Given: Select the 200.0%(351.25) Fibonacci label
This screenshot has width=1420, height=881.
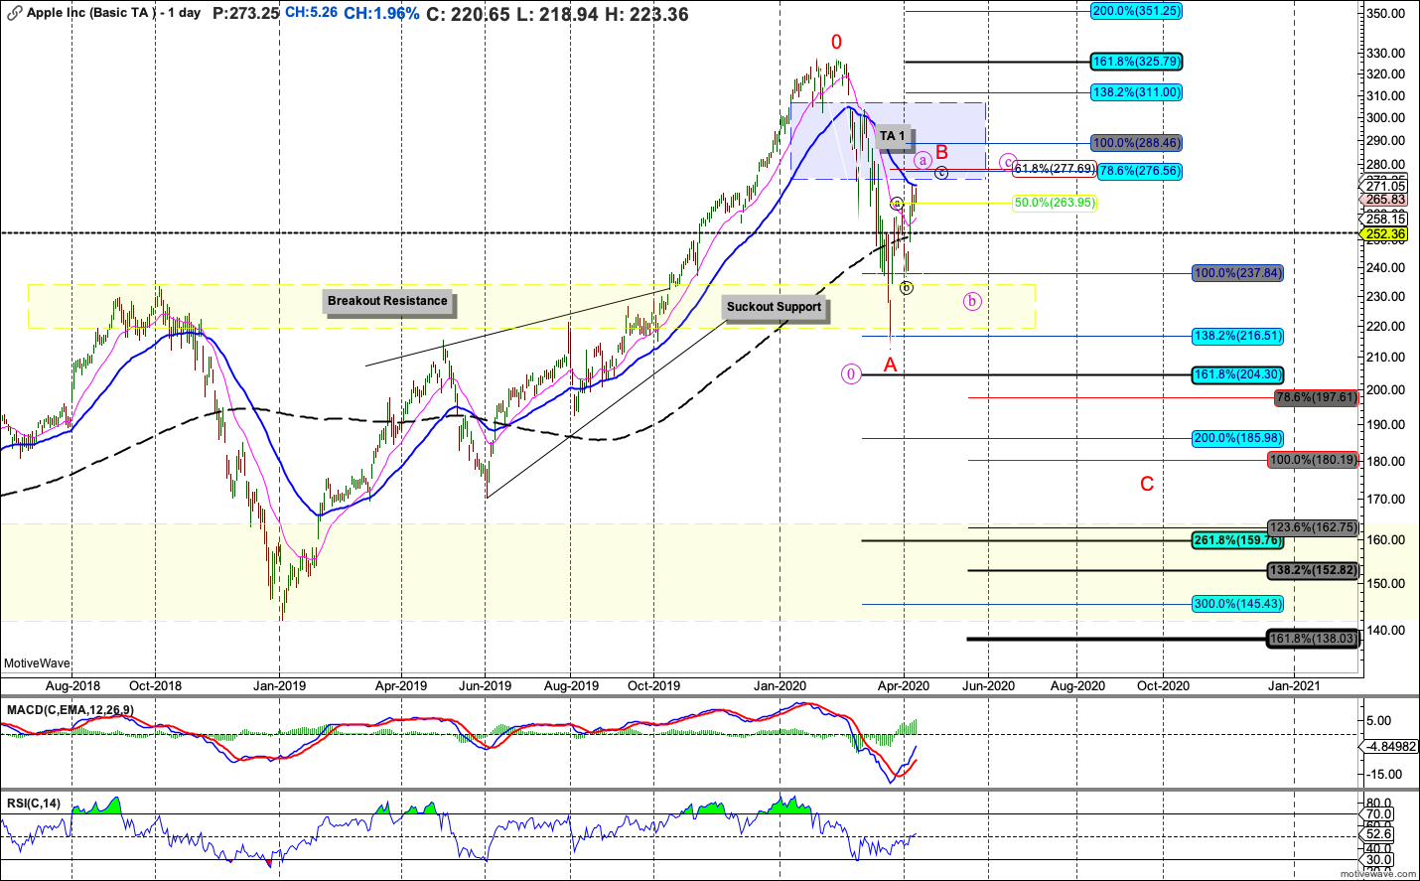Looking at the screenshot, I should click(x=1136, y=11).
